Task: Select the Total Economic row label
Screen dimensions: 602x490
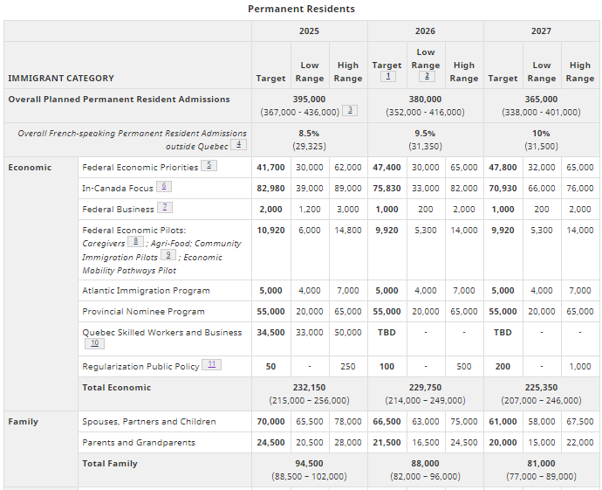Action: pyautogui.click(x=116, y=387)
